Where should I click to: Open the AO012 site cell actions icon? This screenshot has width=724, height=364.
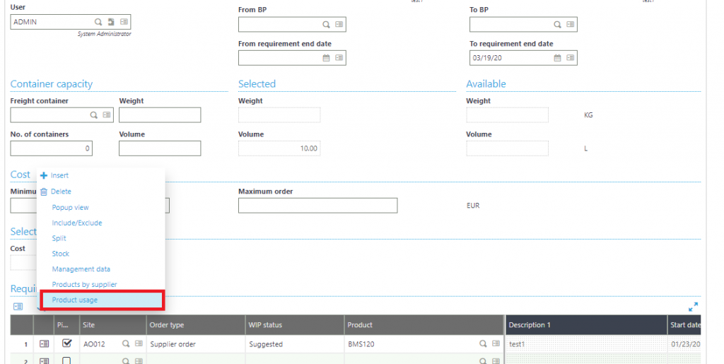pos(139,344)
